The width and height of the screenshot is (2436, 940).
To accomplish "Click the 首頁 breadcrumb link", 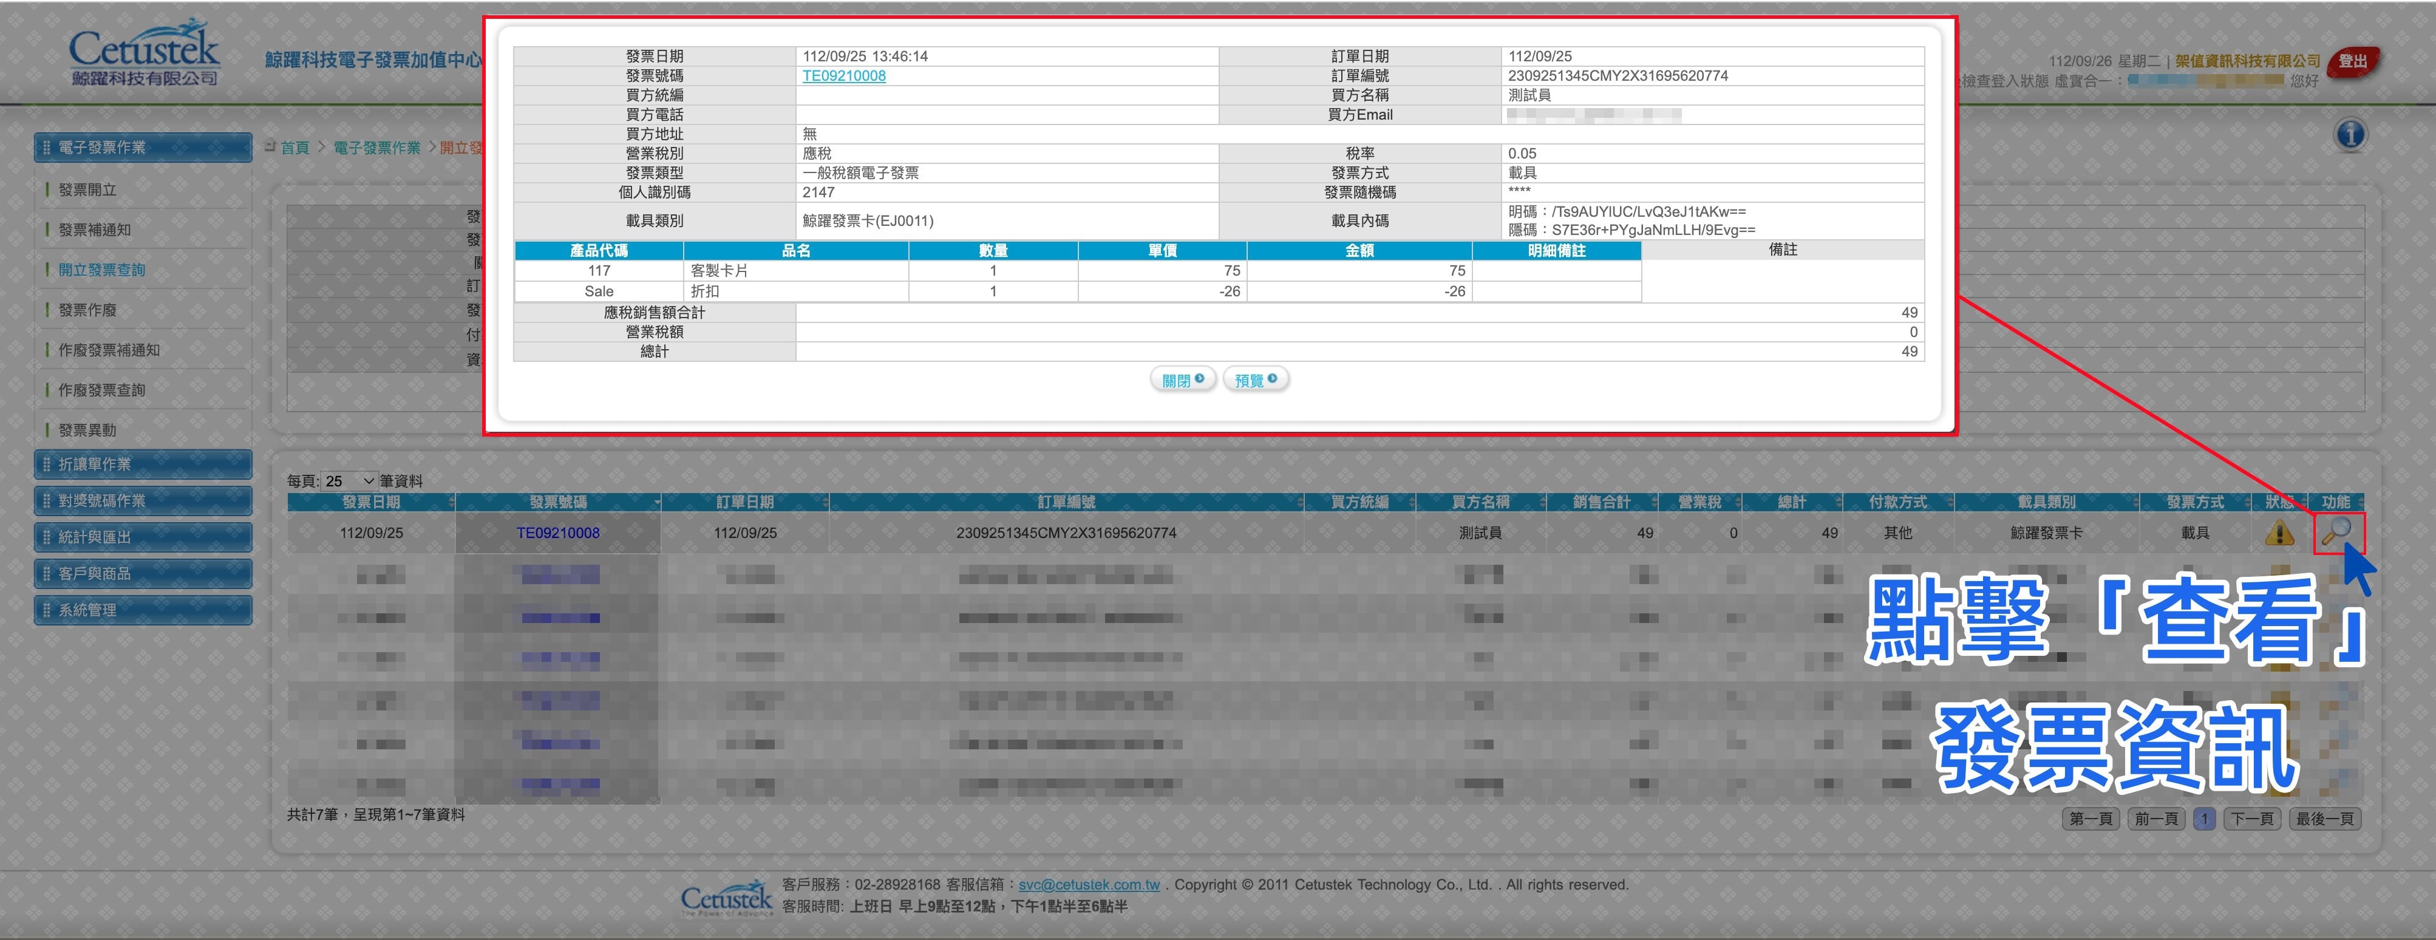I will point(295,148).
